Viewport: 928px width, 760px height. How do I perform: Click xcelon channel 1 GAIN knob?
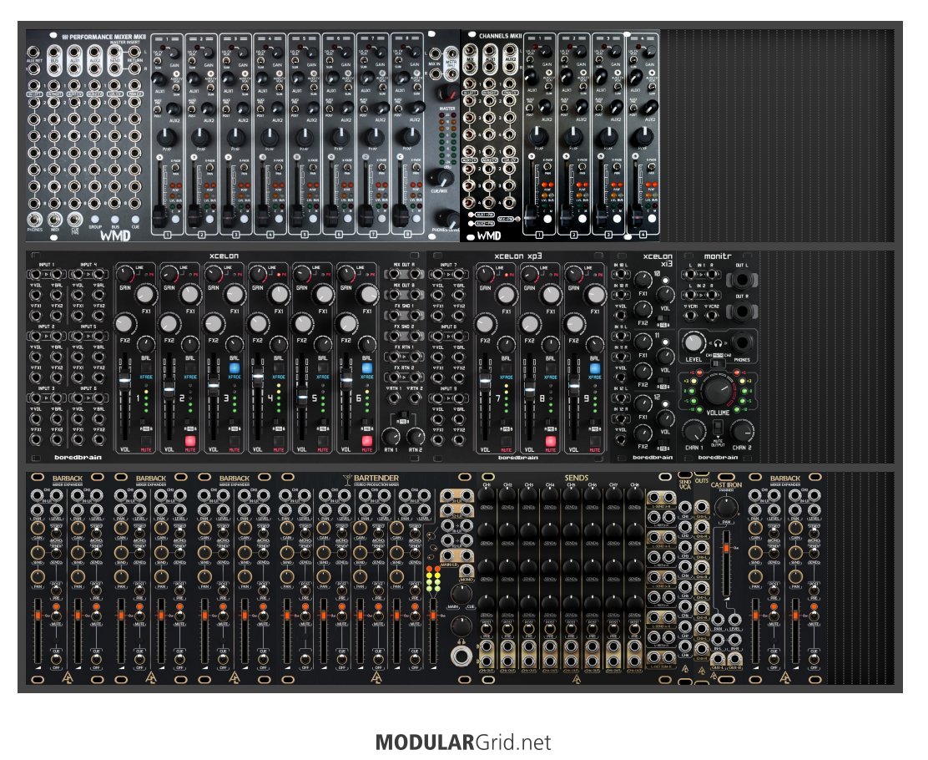pos(124,273)
